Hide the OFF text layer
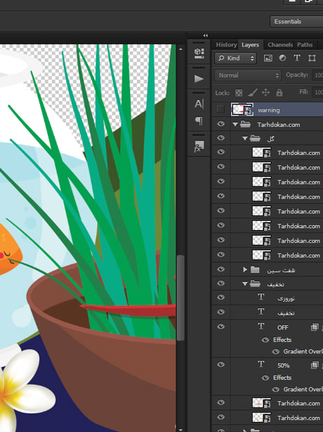Viewport: 323px width, 432px height. click(x=220, y=326)
